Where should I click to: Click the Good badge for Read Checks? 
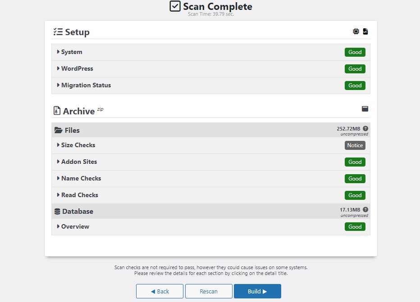pos(355,195)
